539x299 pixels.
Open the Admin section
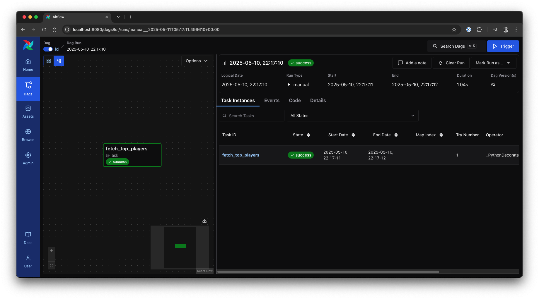pos(28,158)
